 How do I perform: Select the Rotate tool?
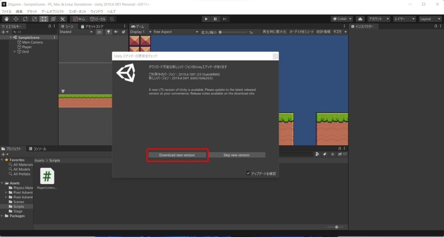point(25,19)
